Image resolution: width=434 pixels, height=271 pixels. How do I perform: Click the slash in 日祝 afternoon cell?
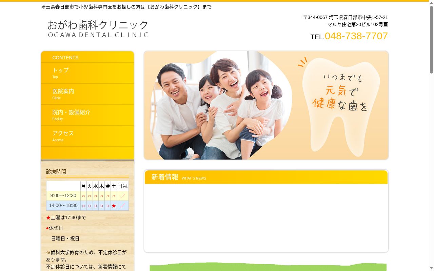[123, 206]
